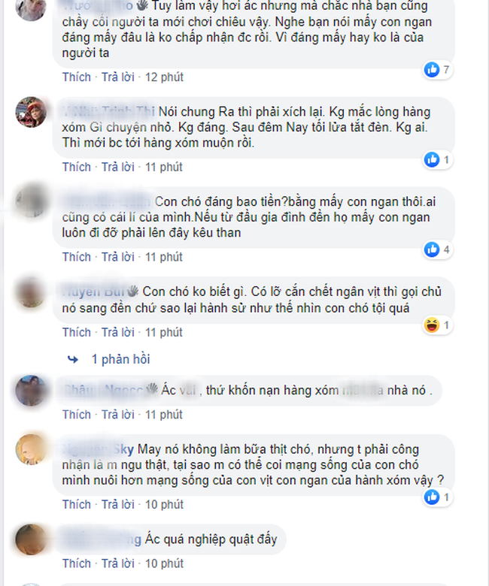Reply to the 'Nói chung Ra' comment
Image resolution: width=489 pixels, height=586 pixels.
click(x=118, y=167)
